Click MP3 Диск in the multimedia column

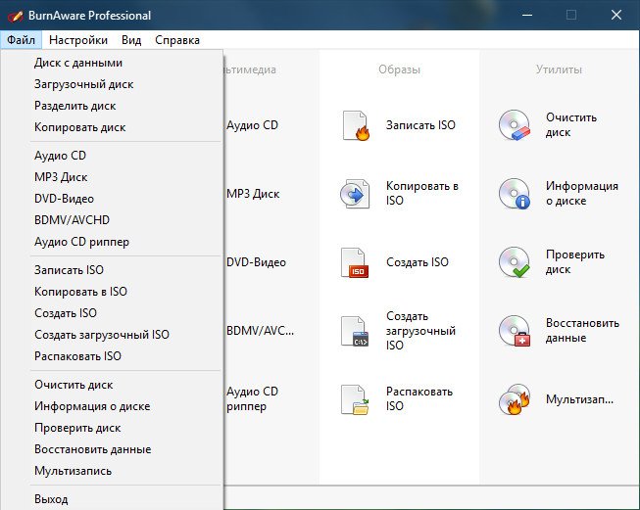[x=253, y=194]
